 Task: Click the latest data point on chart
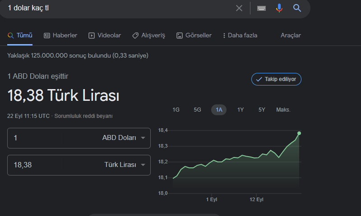tap(299, 133)
